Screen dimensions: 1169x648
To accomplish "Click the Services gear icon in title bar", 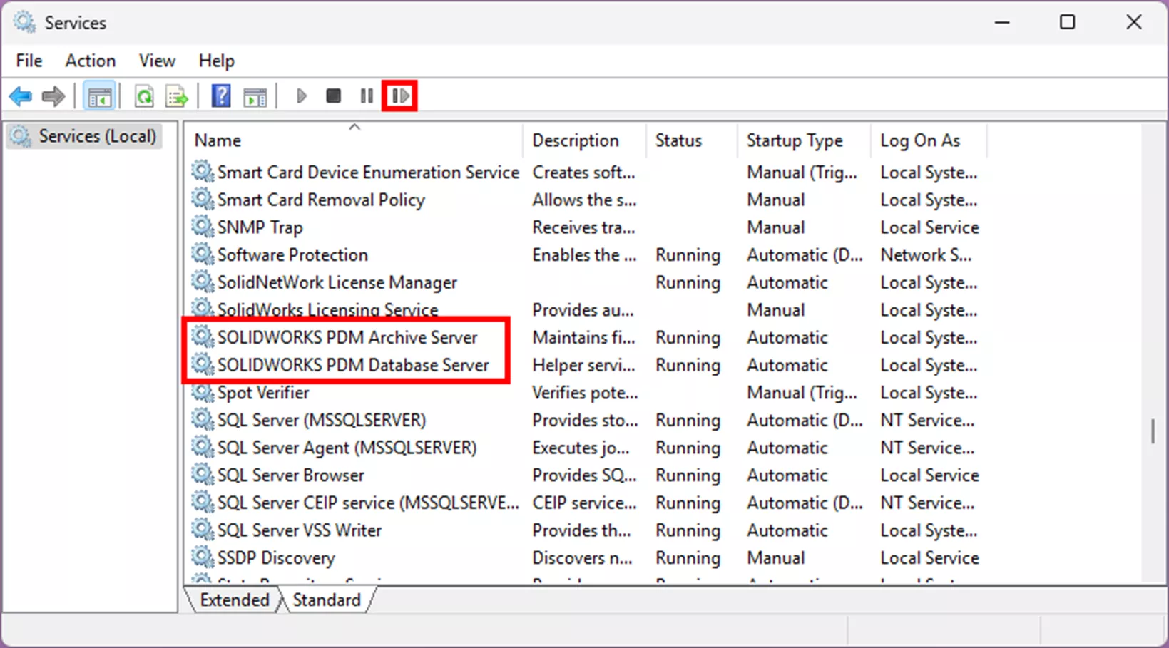I will click(x=24, y=22).
